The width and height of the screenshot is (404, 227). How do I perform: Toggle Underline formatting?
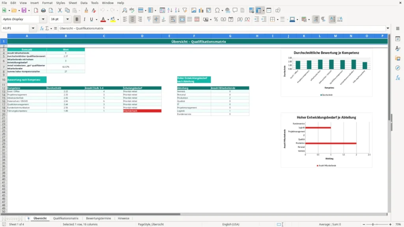(92, 19)
